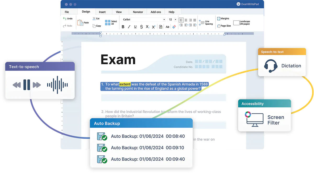Click the Text-to-speech card header
314x175 pixels.
click(40, 67)
